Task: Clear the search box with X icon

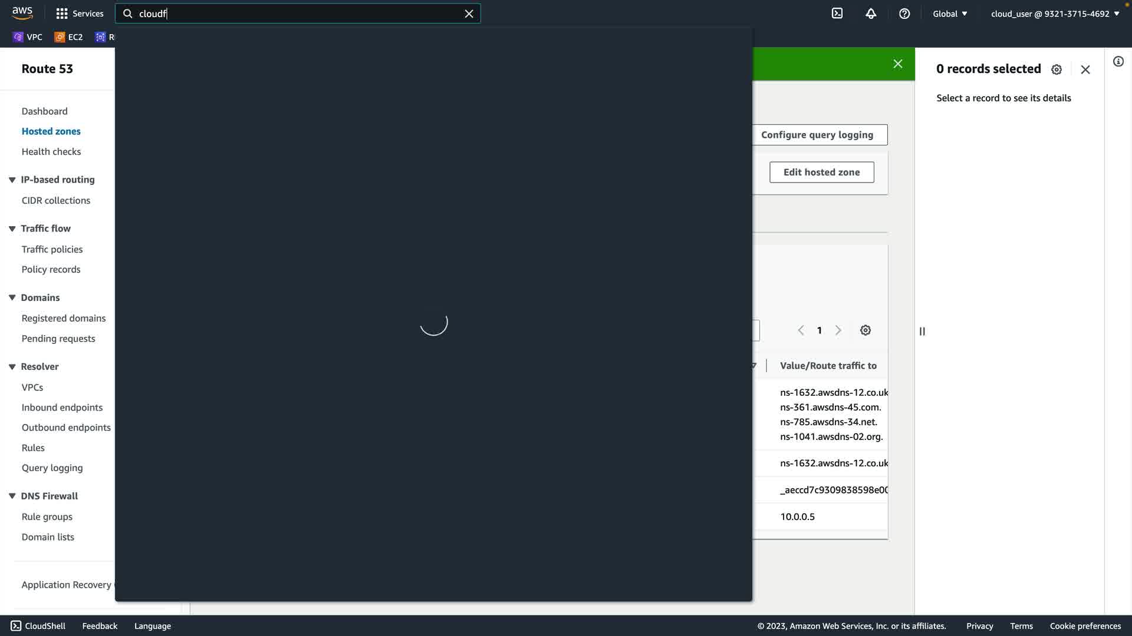Action: pyautogui.click(x=469, y=14)
